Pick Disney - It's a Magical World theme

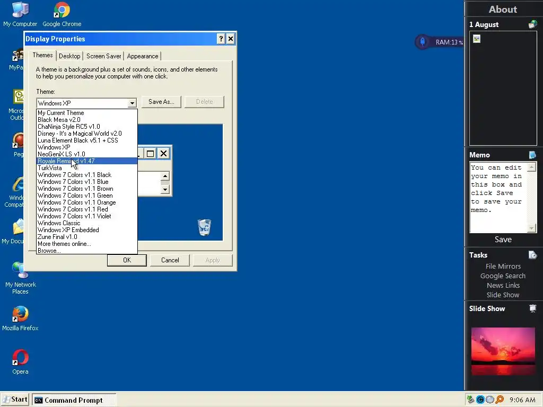87,134
